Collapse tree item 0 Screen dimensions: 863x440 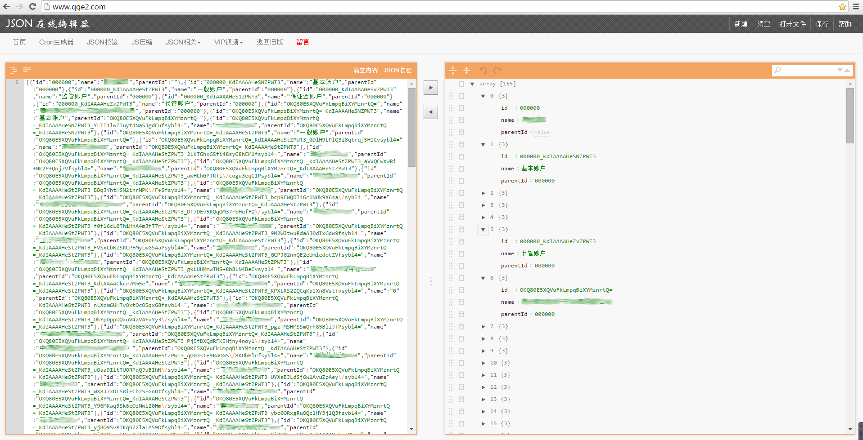483,96
